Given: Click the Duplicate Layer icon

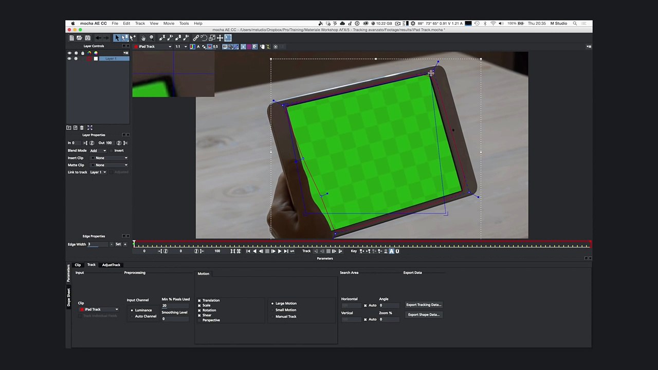Looking at the screenshot, I should [x=75, y=127].
